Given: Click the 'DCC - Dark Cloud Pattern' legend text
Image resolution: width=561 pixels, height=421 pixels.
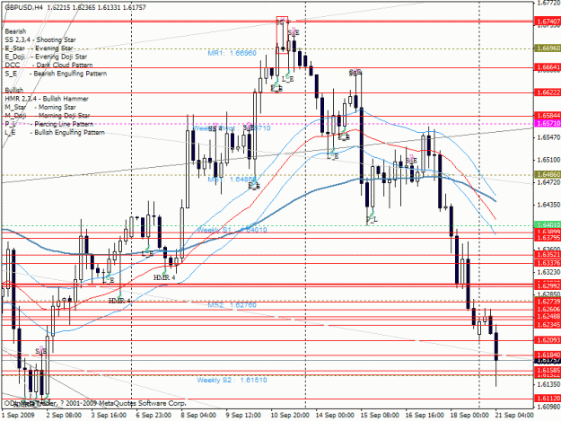Looking at the screenshot, I should 49,66.
